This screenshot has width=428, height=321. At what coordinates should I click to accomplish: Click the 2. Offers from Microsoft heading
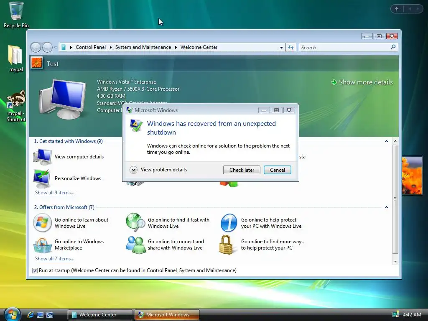click(x=64, y=207)
